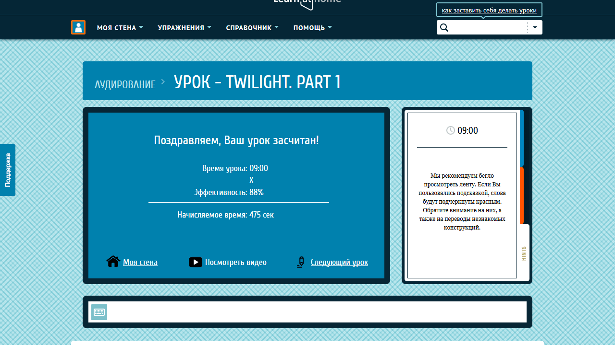Click inside the search input field
Viewport: 615px width, 345px height.
pos(489,27)
